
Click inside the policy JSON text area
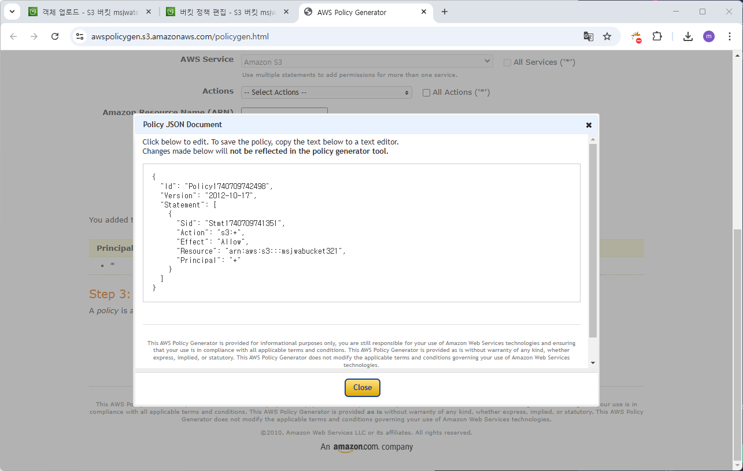[361, 232]
